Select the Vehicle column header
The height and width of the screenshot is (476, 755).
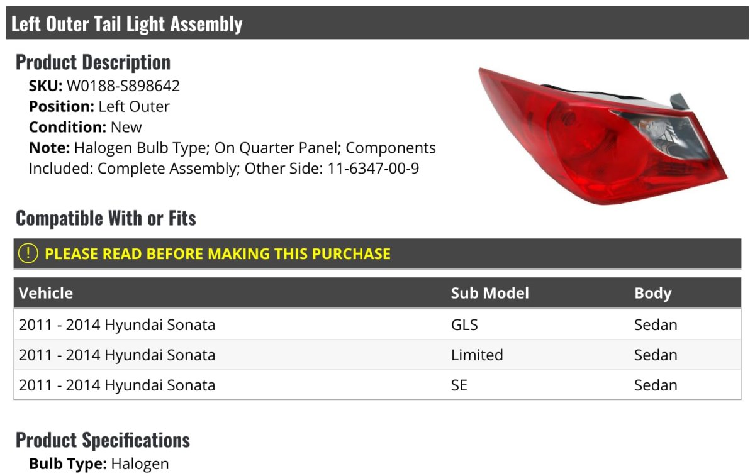46,293
